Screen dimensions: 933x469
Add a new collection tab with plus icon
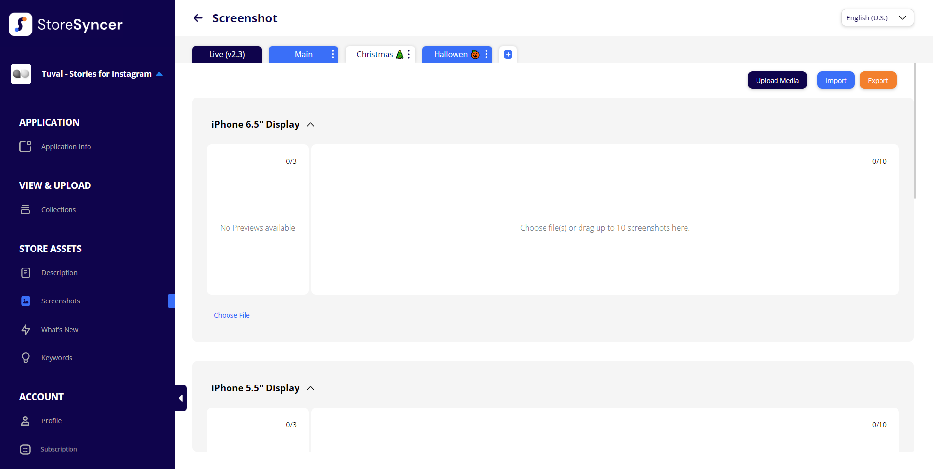tap(508, 54)
